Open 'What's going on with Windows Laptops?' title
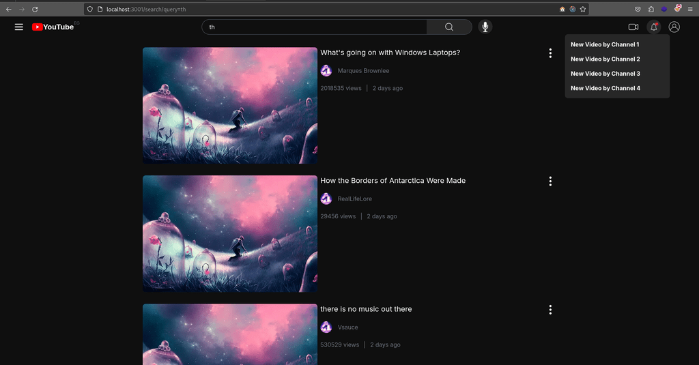699x365 pixels. [x=390, y=53]
